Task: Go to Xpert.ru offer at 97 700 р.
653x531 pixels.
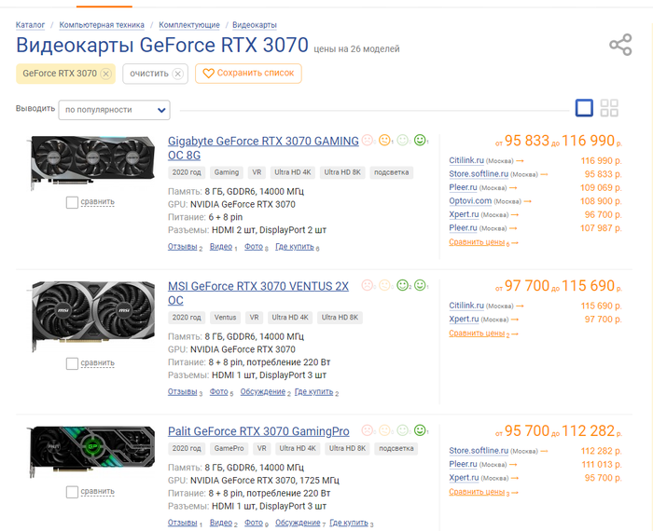Action: (464, 319)
